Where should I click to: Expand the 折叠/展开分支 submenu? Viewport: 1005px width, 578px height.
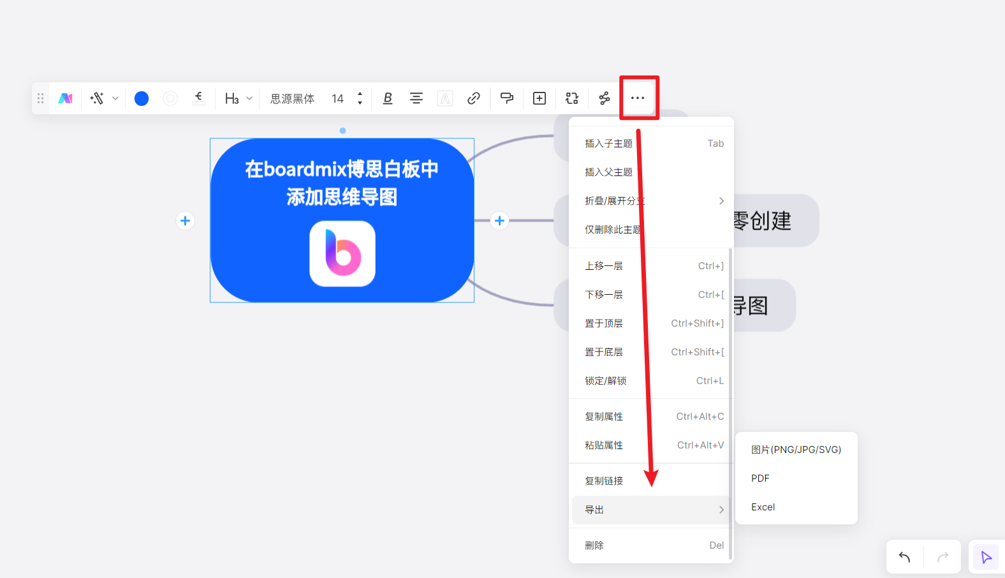651,201
